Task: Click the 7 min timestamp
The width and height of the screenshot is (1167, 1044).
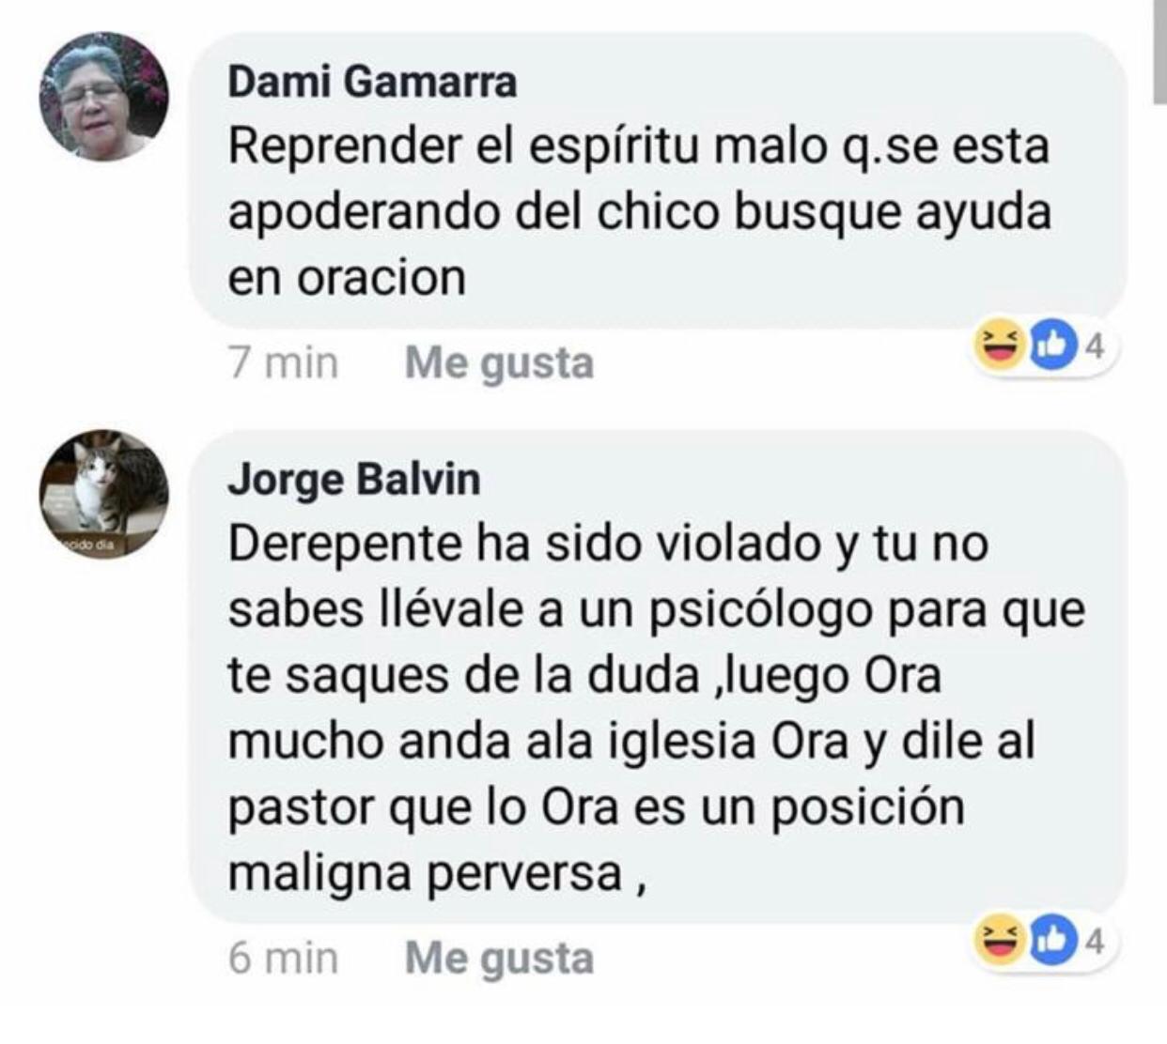Action: click(x=283, y=362)
